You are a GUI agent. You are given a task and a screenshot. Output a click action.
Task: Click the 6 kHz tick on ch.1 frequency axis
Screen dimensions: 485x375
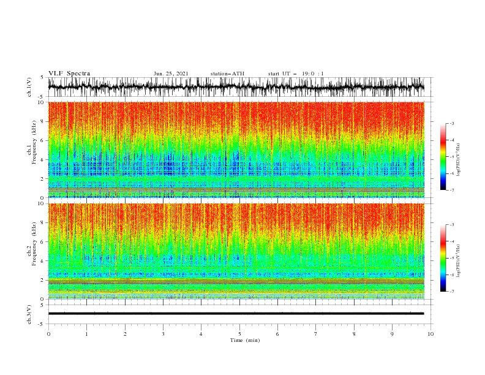(x=43, y=141)
